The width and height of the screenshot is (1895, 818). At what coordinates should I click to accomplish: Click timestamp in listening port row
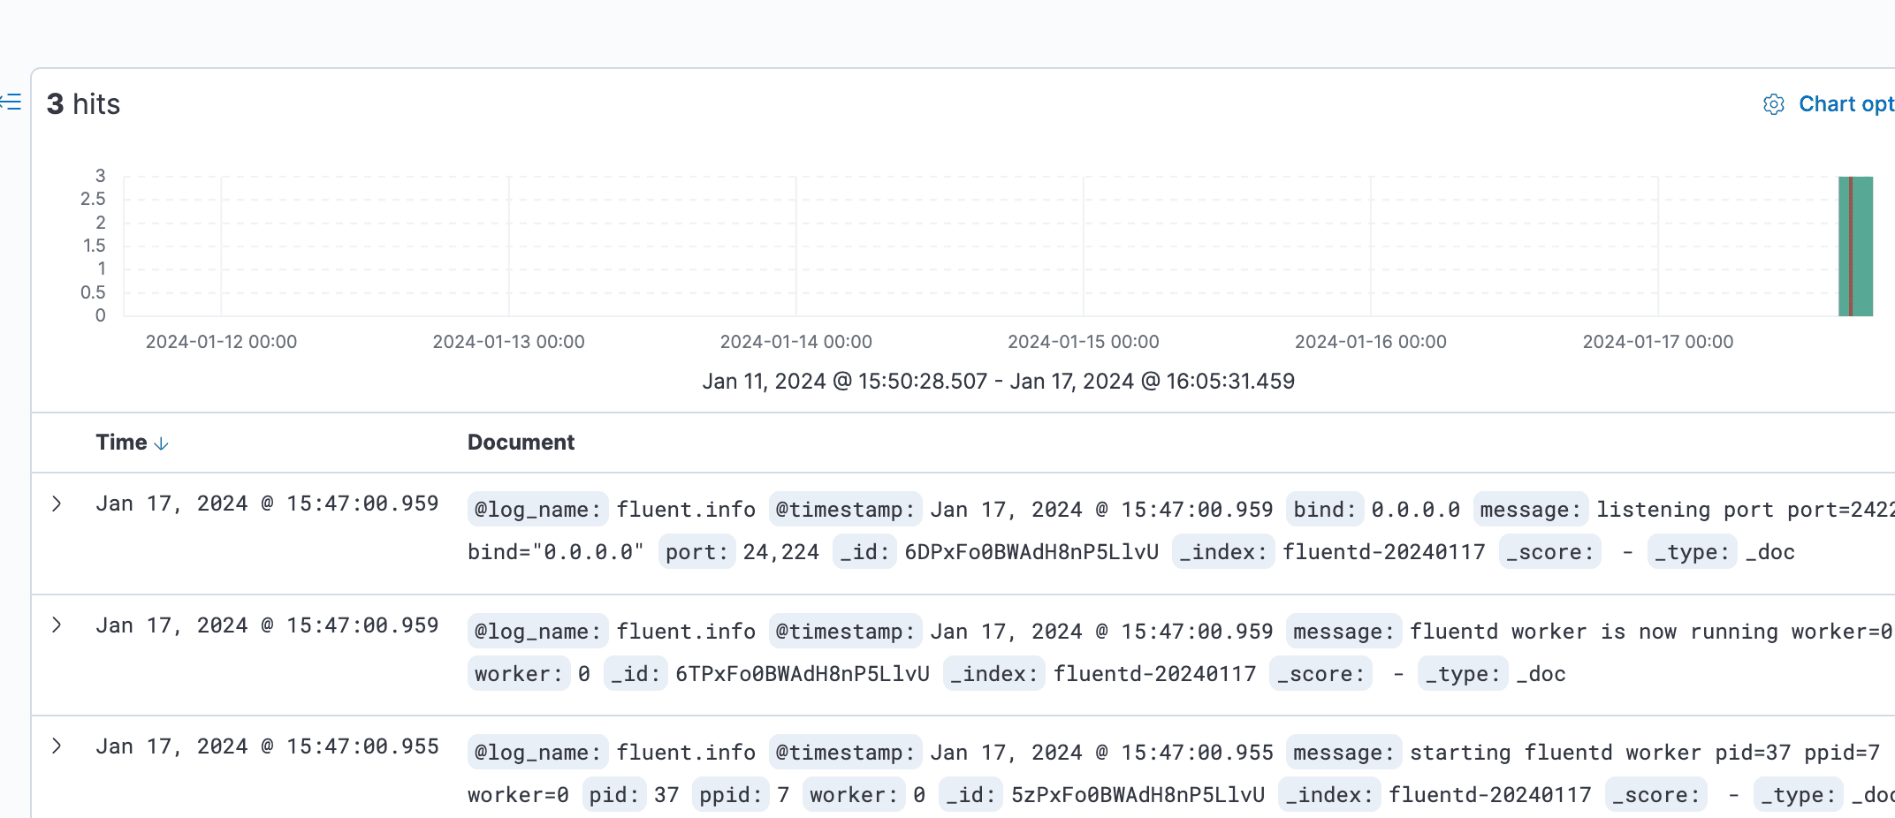coord(1101,510)
